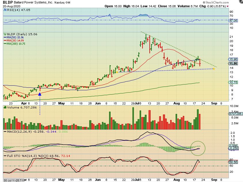Screen dimensions: 243x182
Task: Click the last red volume bar for Aug 20
Action: (200, 122)
